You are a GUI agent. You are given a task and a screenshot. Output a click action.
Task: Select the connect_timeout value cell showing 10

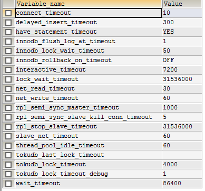(x=182, y=13)
